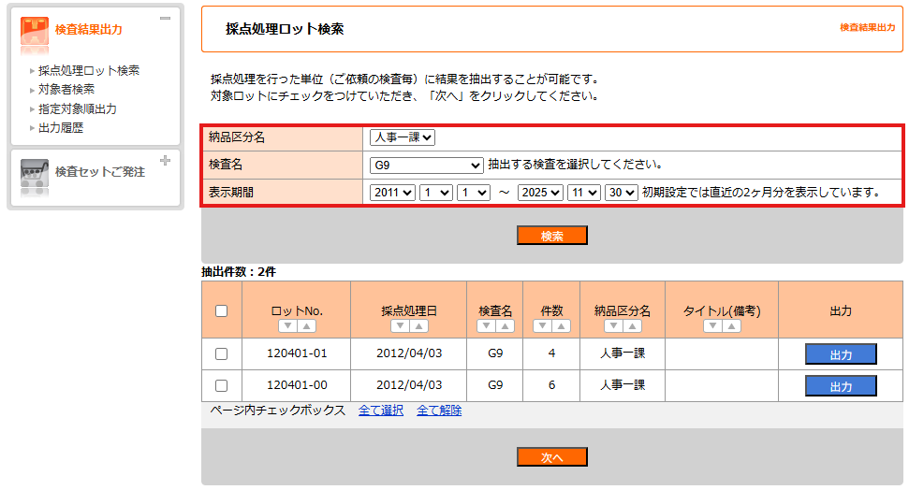Sort タイトル(備考) column descending

click(x=712, y=326)
